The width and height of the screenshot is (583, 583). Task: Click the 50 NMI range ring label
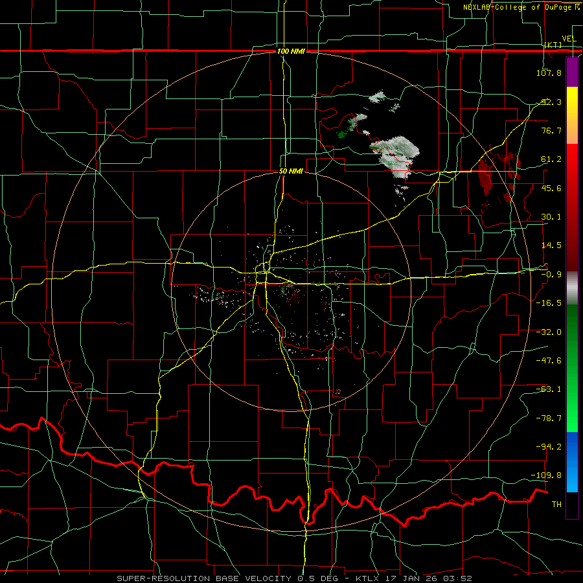click(291, 172)
